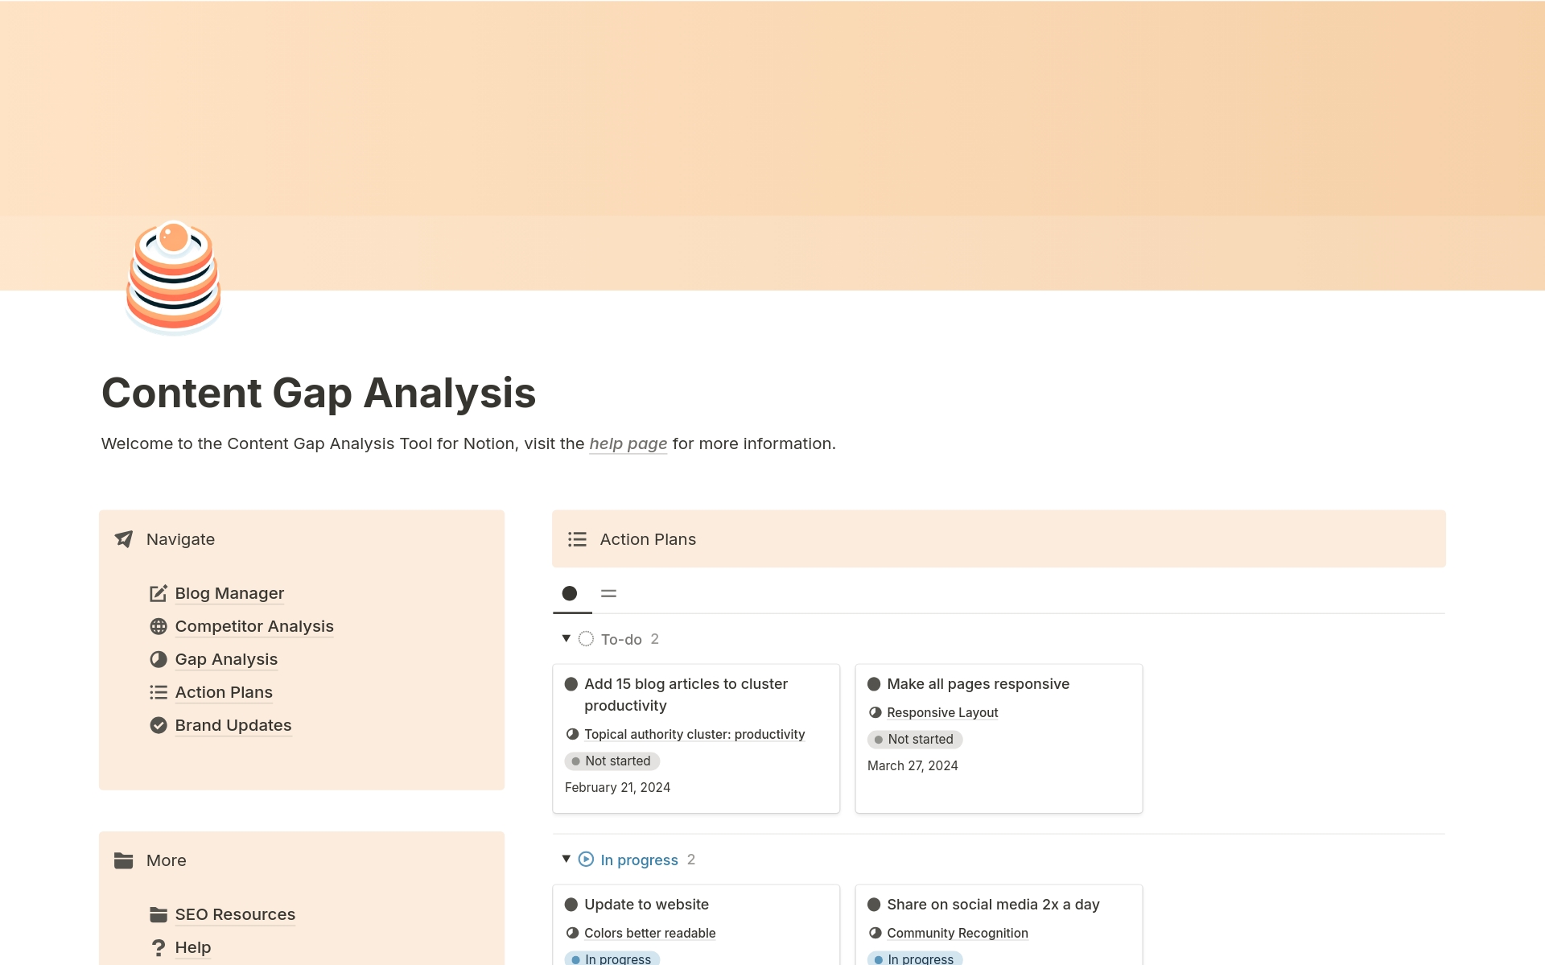Screen dimensions: 1545x965
Task: Check the empty To-do circle checkbox
Action: pos(587,639)
